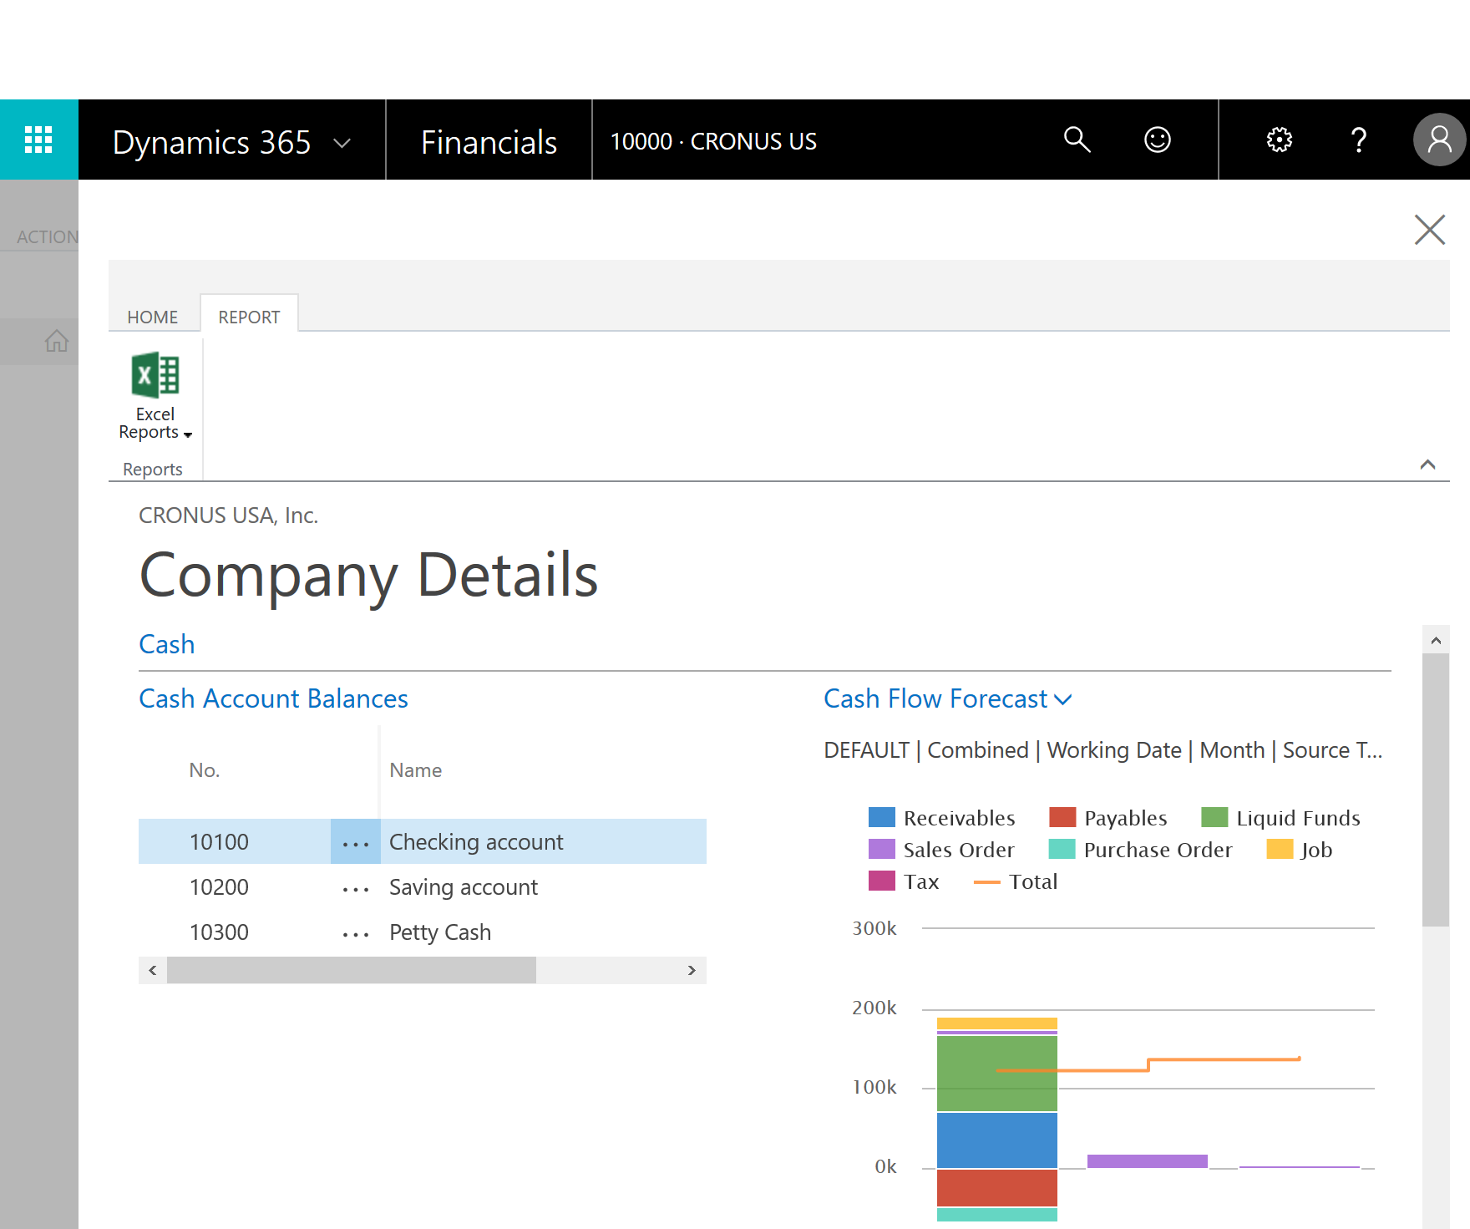Click the search magnifier icon
The height and width of the screenshot is (1229, 1470).
(1077, 140)
